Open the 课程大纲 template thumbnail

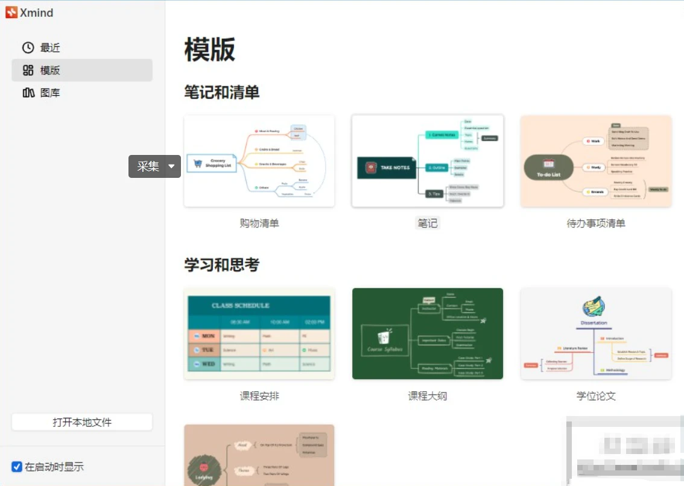coord(428,333)
